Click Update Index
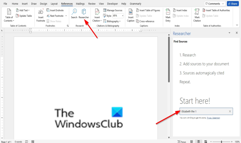The height and width of the screenshot is (143, 241). (x=181, y=16)
